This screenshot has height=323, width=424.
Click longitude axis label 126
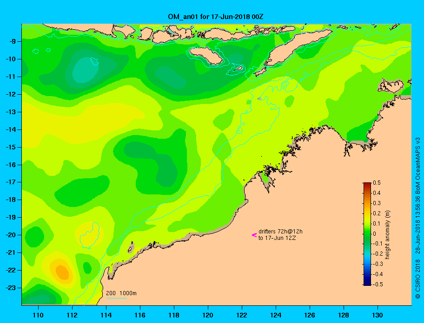(310, 315)
